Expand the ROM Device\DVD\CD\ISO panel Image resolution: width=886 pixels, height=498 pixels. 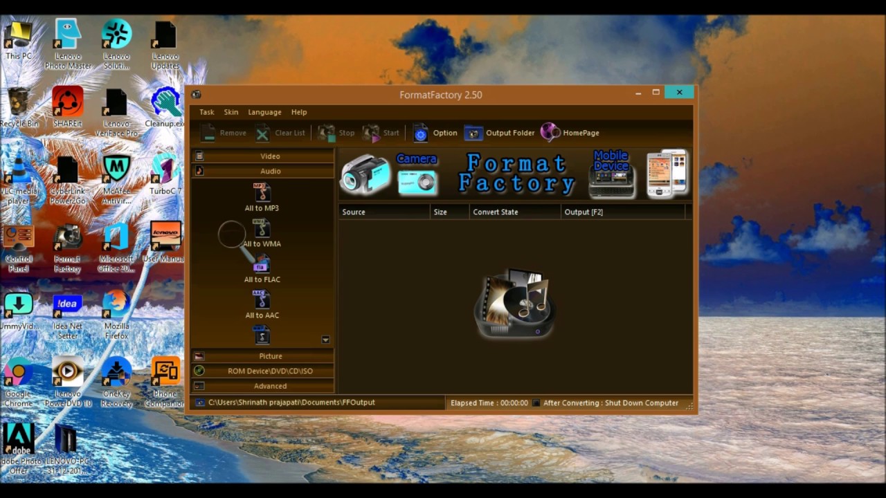263,371
